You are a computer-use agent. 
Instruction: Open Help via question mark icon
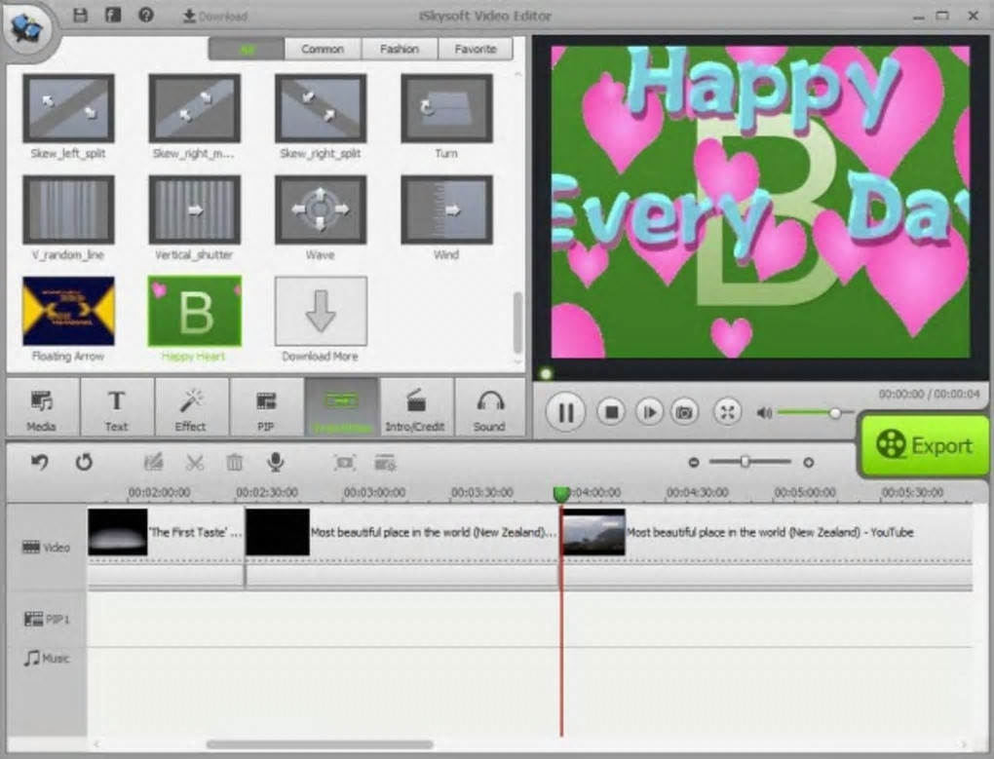(x=145, y=16)
